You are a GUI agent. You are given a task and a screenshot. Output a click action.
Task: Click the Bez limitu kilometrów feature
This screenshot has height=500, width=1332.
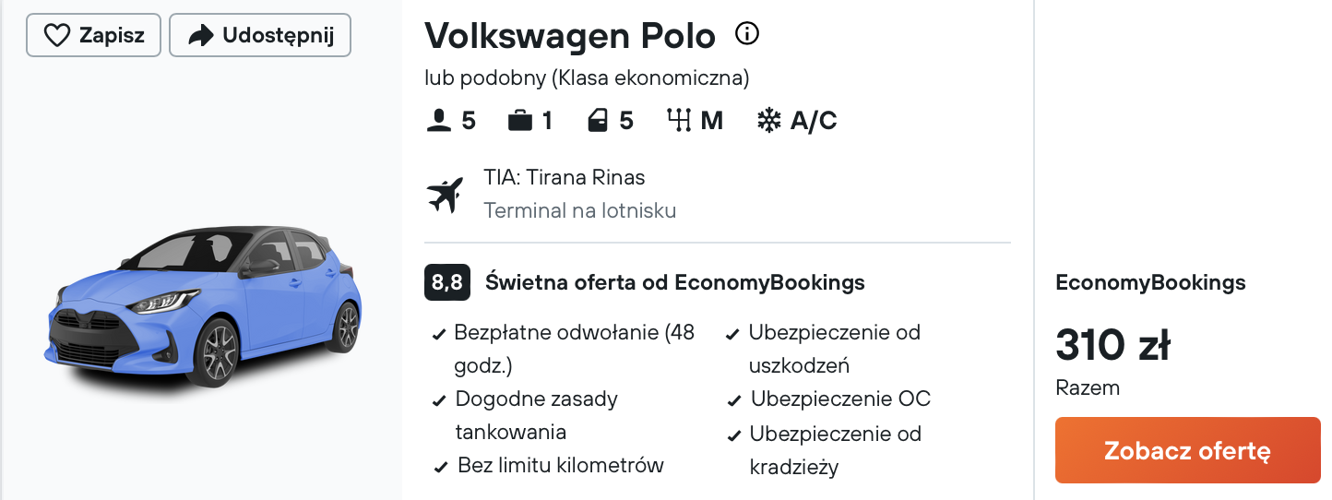(549, 465)
